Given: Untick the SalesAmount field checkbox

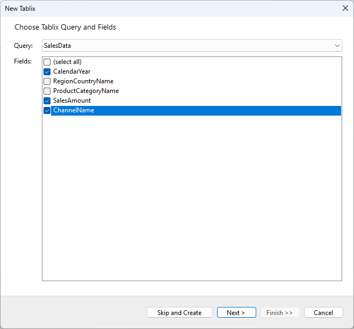Looking at the screenshot, I should 47,101.
